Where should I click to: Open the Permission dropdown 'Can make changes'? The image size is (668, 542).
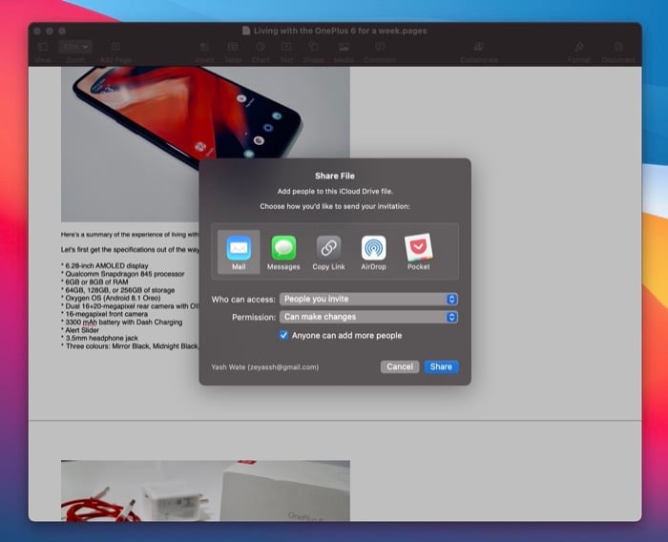[368, 317]
